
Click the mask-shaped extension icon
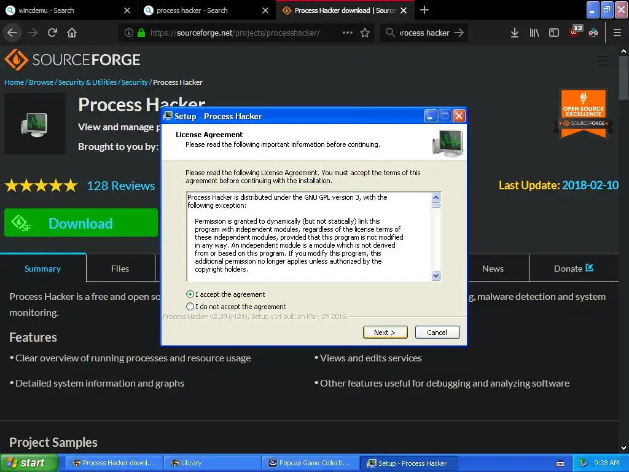click(593, 33)
